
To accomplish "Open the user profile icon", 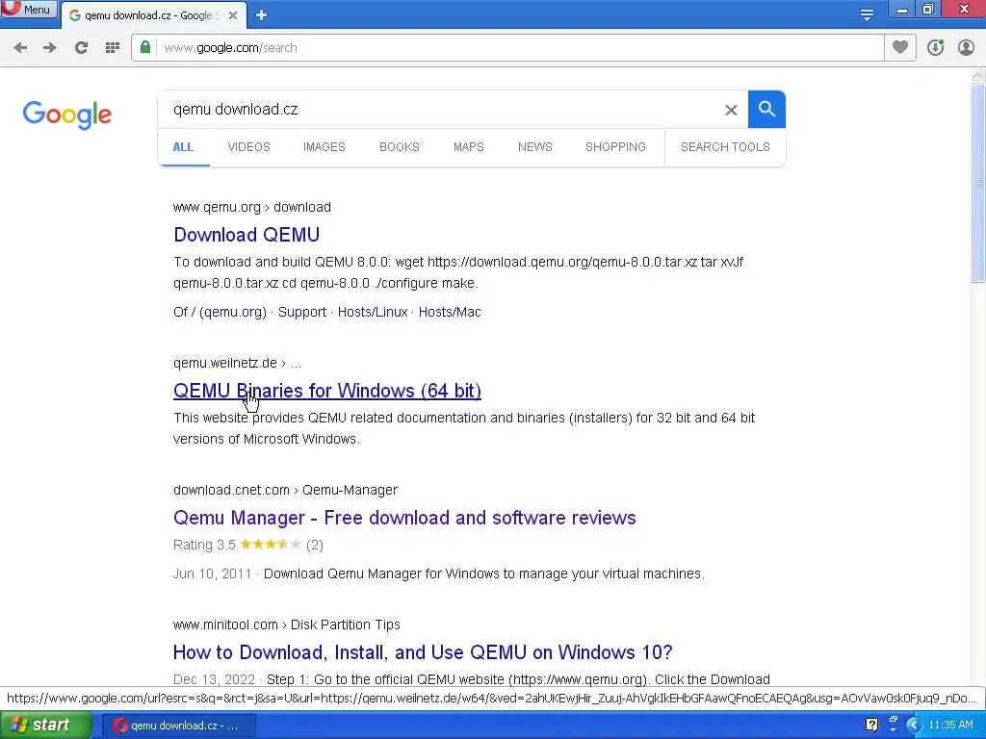I will tap(966, 47).
